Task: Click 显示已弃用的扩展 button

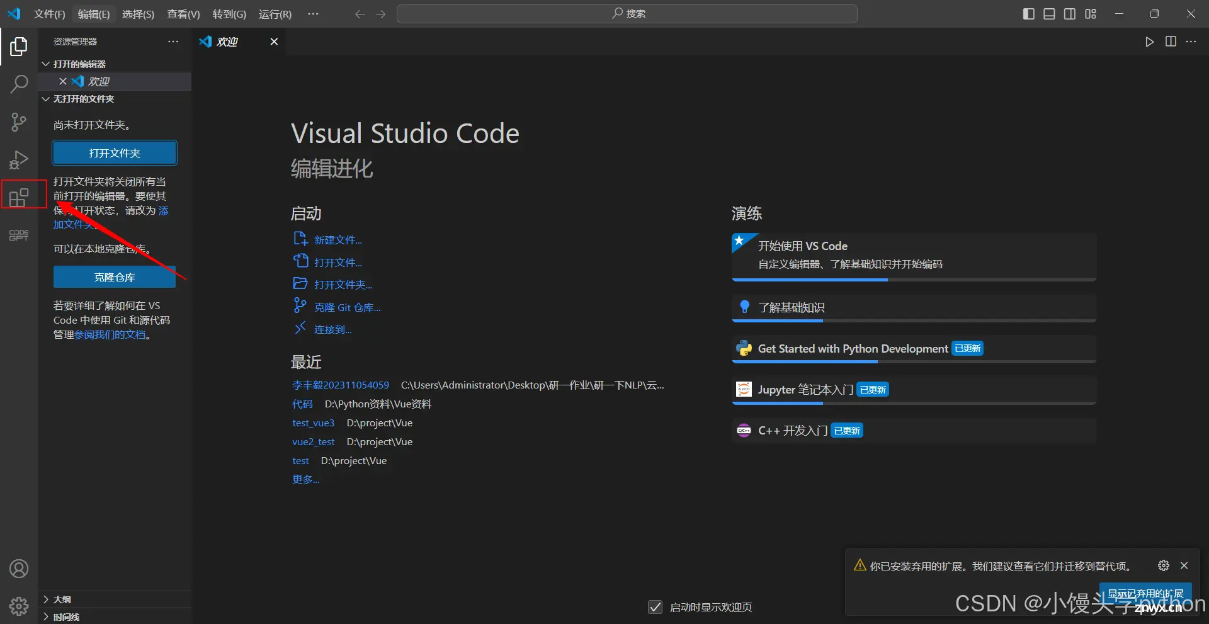Action: click(1145, 593)
